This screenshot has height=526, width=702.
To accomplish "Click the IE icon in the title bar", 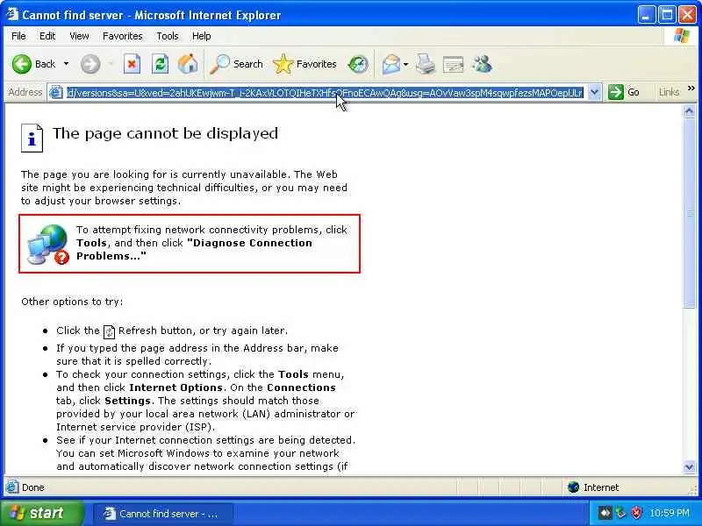I will tap(11, 14).
